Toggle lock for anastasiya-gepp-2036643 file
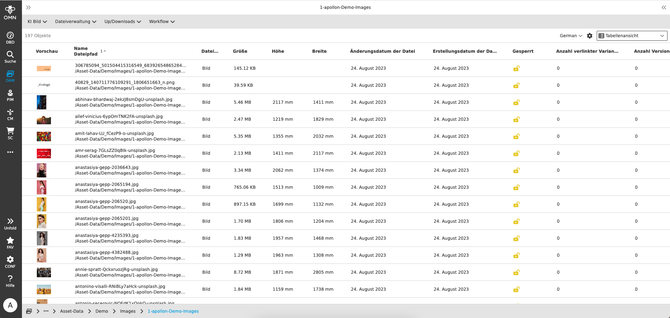The width and height of the screenshot is (670, 318). (x=516, y=170)
